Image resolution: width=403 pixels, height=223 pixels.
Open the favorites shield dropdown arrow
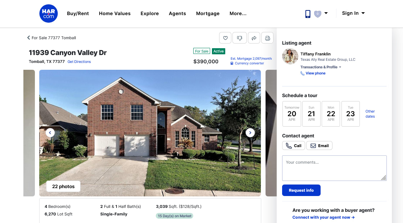326,13
